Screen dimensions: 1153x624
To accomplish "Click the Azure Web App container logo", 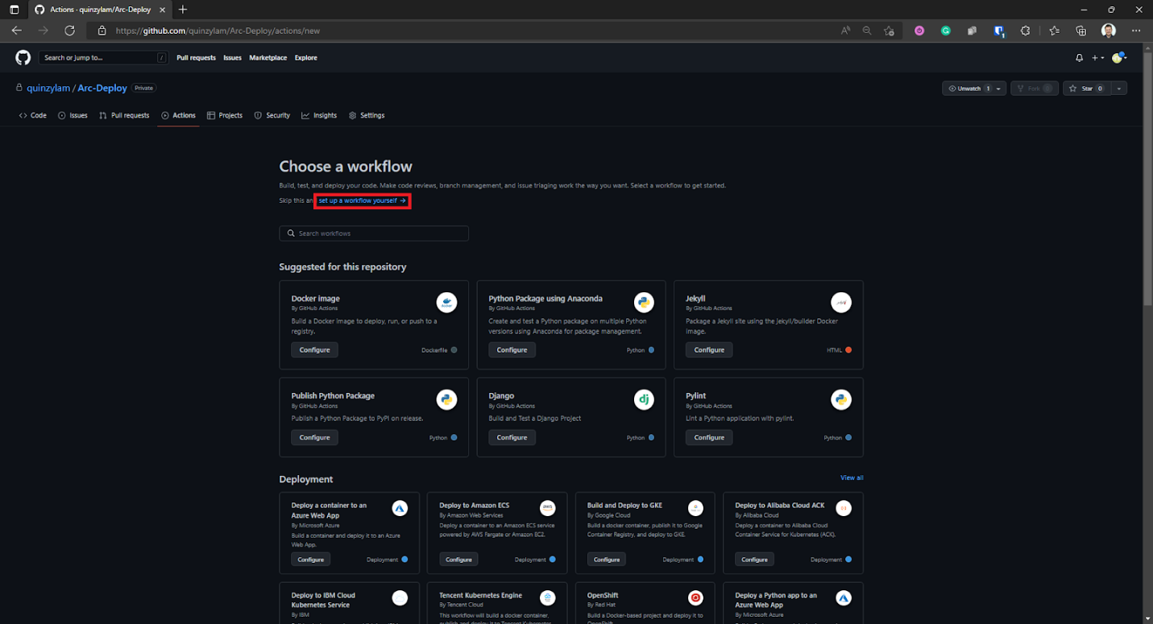I will tap(400, 508).
